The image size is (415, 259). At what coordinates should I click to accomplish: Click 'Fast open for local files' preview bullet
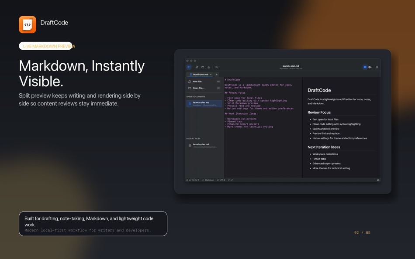click(325, 119)
